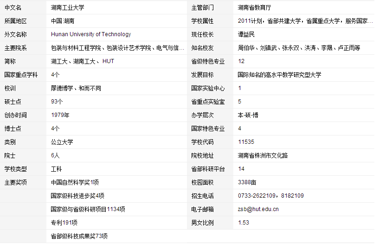
Task: Click the 简称 label
Action: [10, 61]
